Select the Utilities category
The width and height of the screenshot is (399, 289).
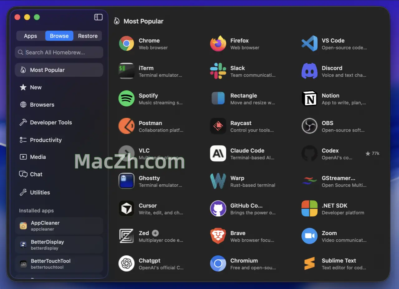pos(59,192)
